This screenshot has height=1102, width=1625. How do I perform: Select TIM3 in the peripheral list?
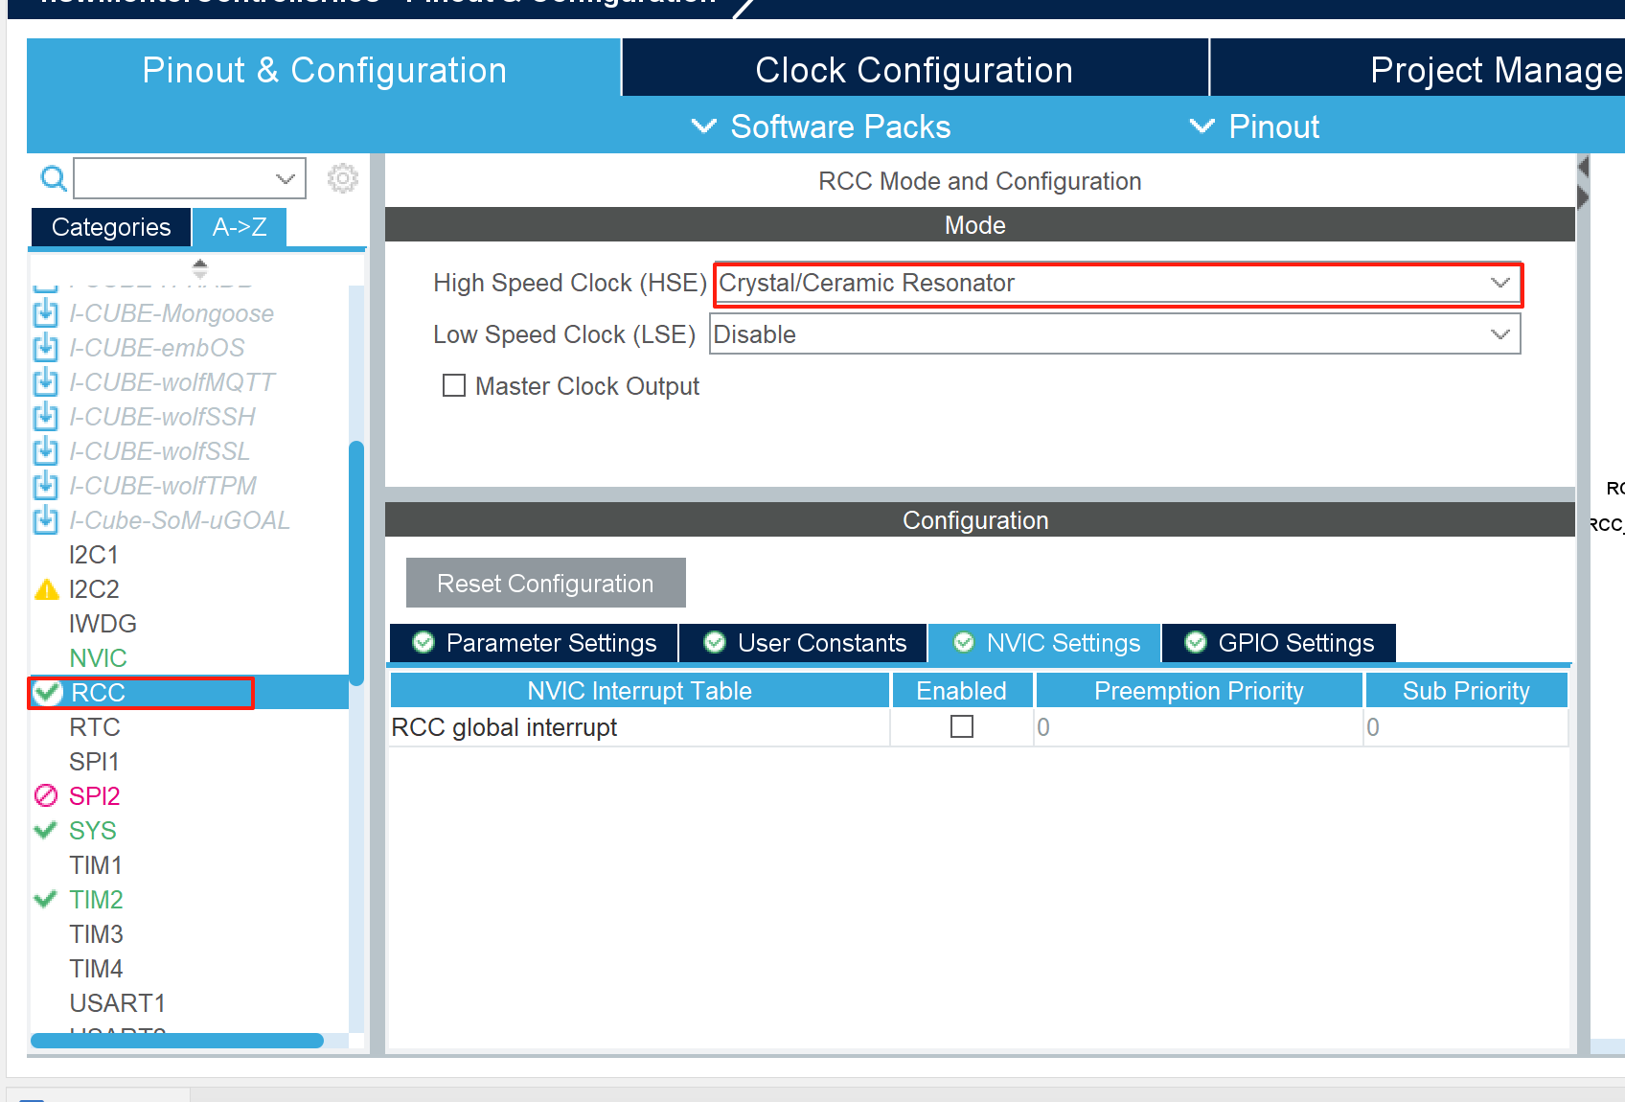click(96, 934)
